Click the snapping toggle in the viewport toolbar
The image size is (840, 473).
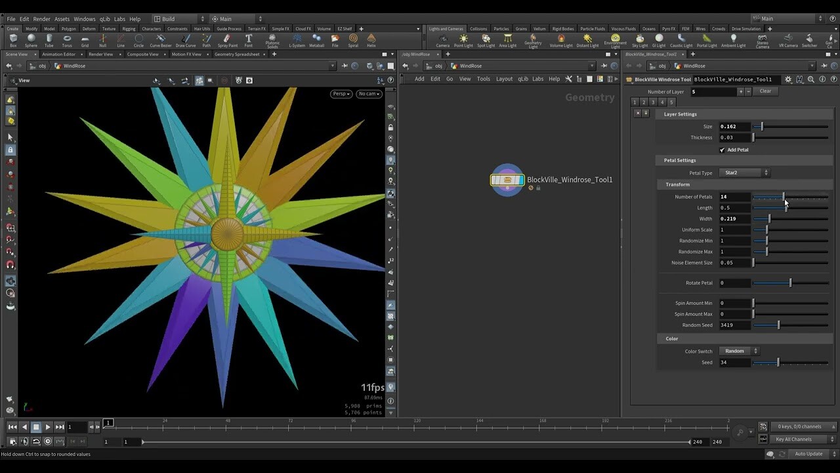pyautogui.click(x=199, y=79)
